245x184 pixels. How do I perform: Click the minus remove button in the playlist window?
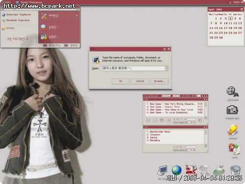point(155,120)
